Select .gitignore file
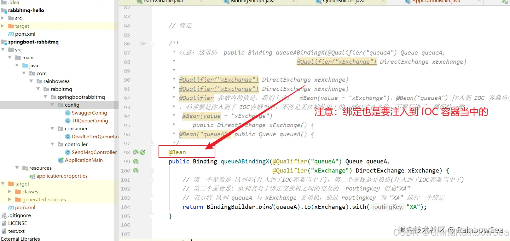Image resolution: width=510 pixels, height=241 pixels. [20, 215]
